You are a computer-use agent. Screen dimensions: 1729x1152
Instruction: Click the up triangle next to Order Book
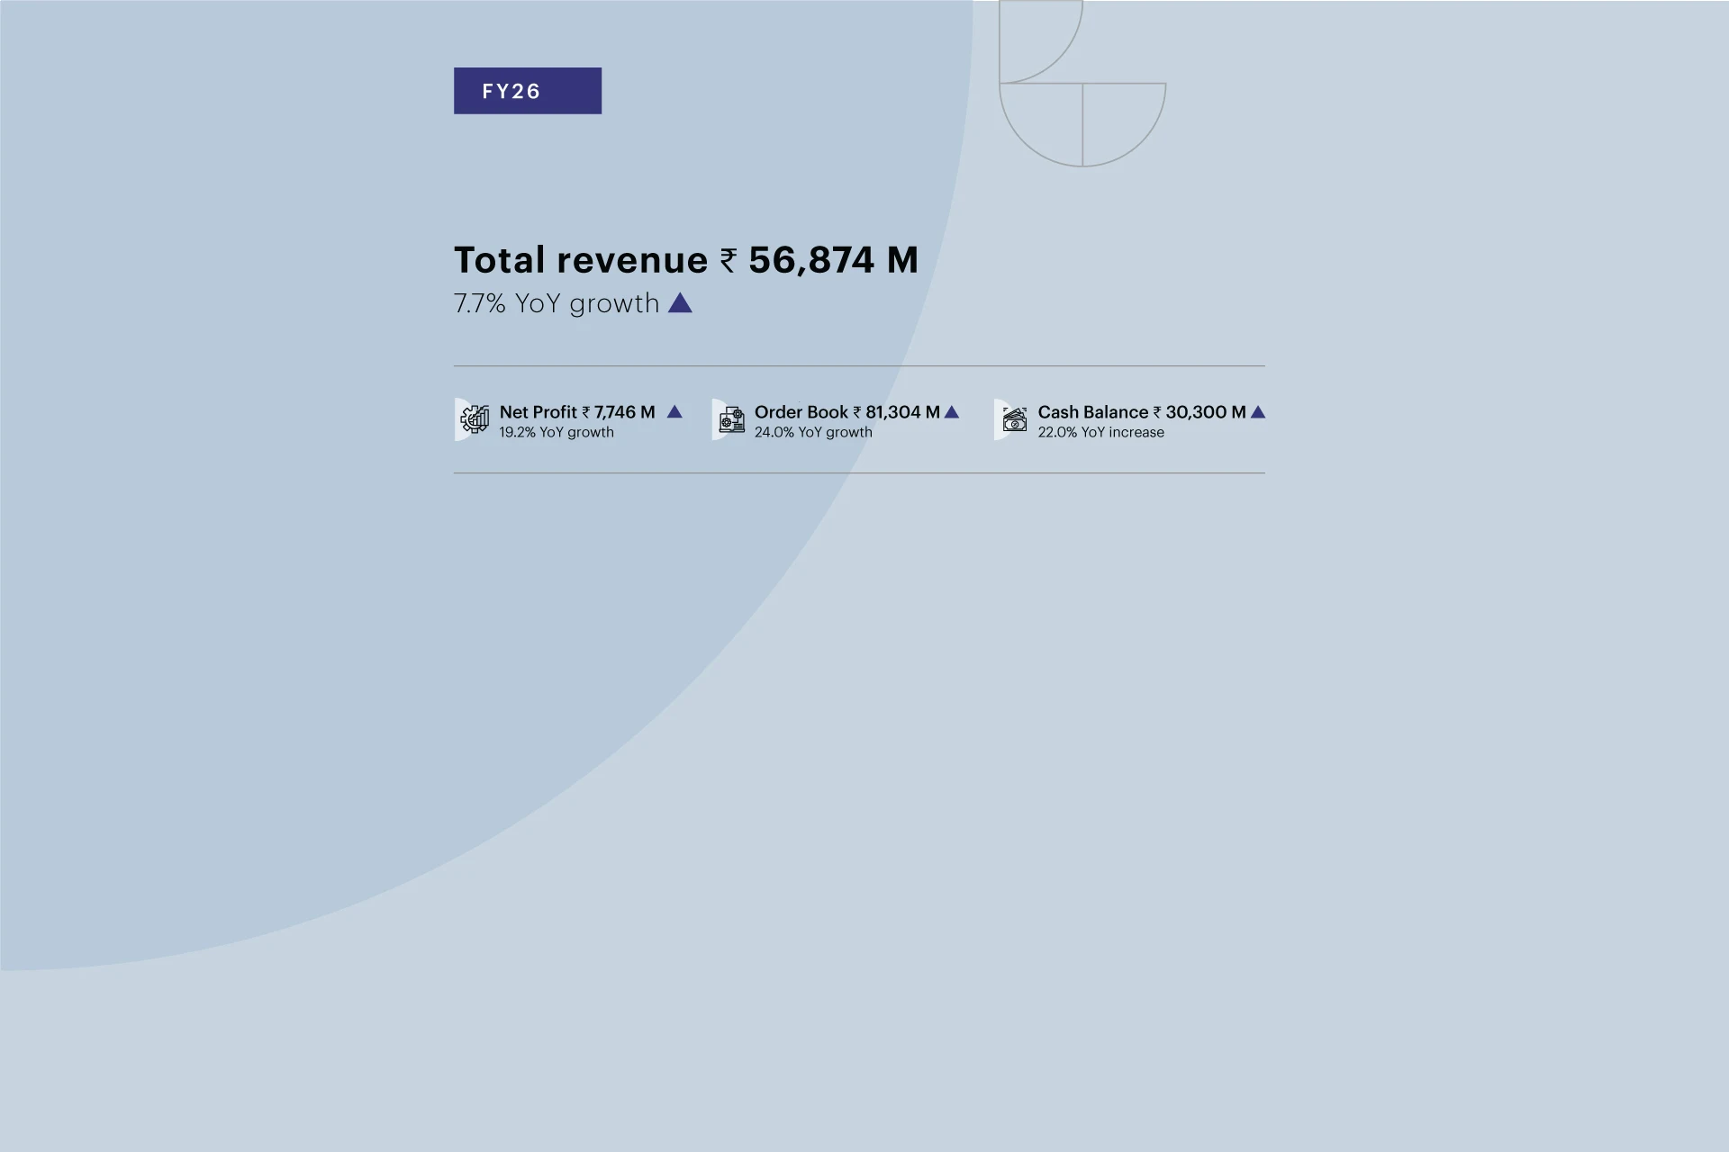(952, 412)
